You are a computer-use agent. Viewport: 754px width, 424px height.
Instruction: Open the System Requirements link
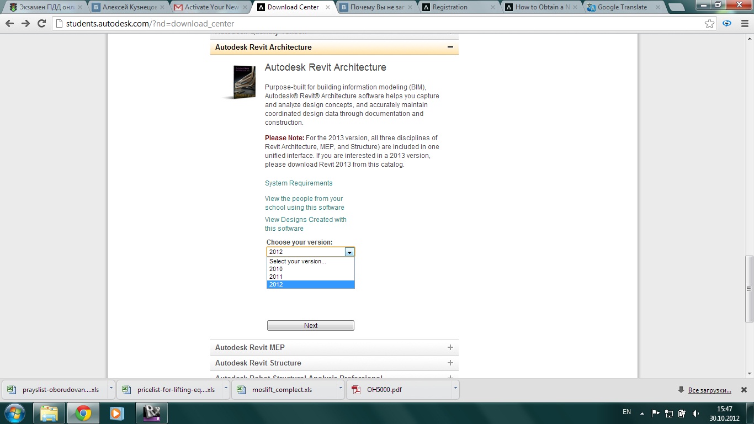coord(299,183)
